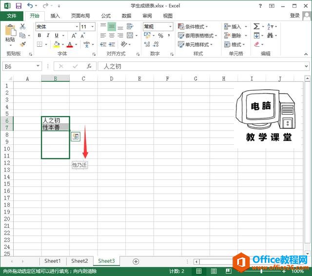
Task: Open the 格式 cells button
Action: [x=234, y=44]
